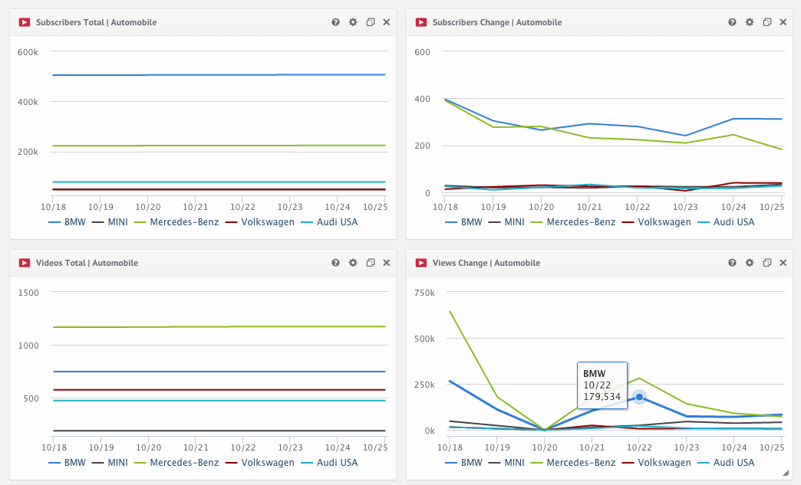This screenshot has height=485, width=801.
Task: Toggle BMW series in Views Change legend
Action: (463, 463)
